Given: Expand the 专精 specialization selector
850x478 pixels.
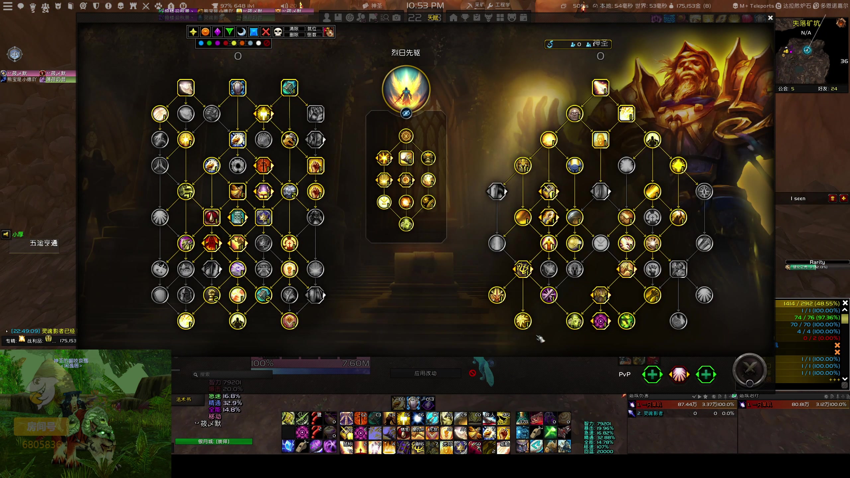Looking at the screenshot, I should (15, 340).
